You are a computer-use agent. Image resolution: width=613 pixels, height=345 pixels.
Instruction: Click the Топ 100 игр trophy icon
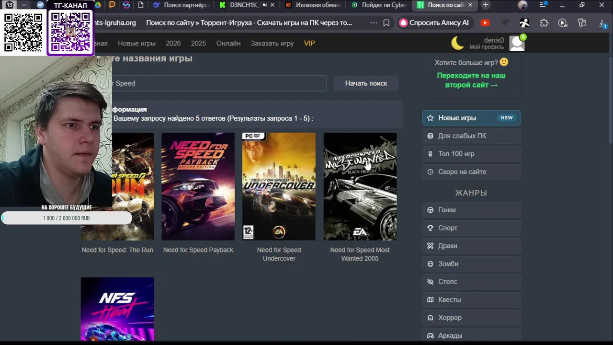tap(430, 154)
